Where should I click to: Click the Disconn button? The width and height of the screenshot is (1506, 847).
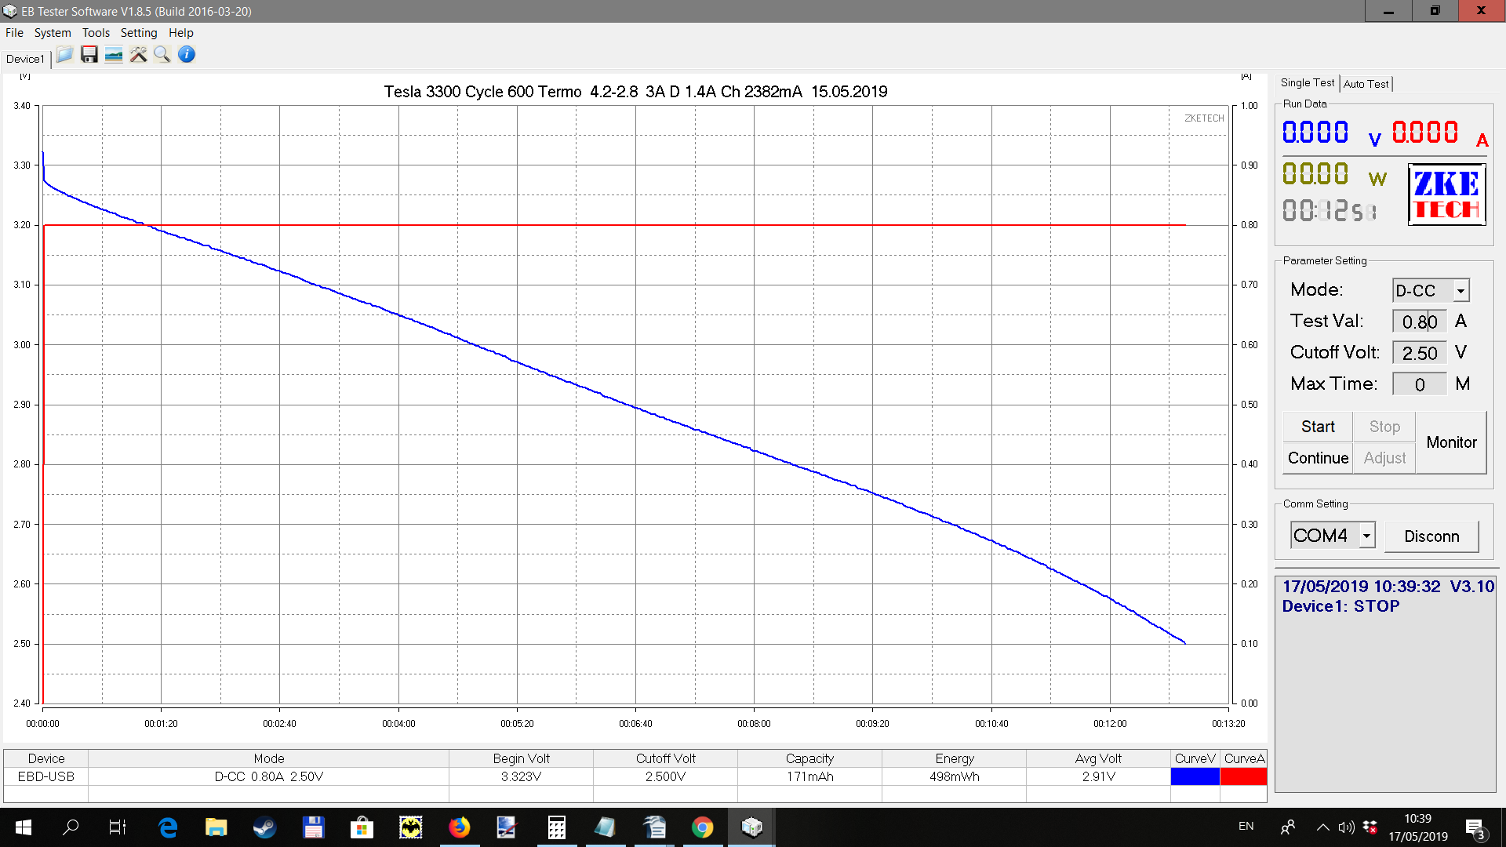click(1431, 536)
